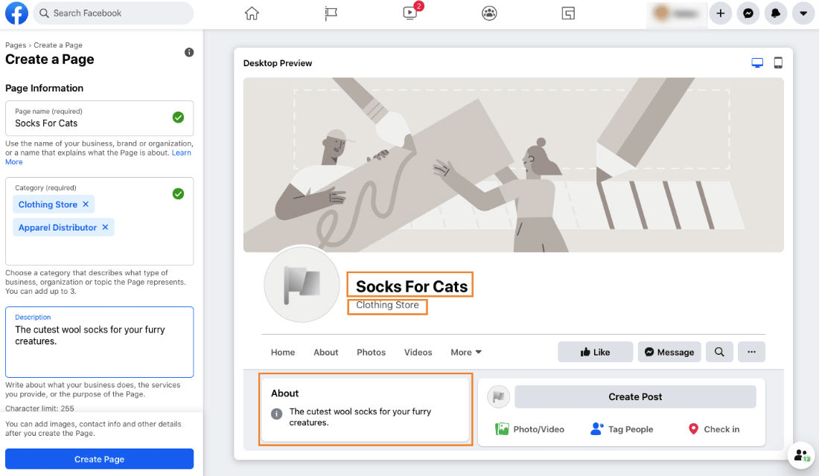The width and height of the screenshot is (819, 476).
Task: Click inside the Description text field
Action: 99,342
